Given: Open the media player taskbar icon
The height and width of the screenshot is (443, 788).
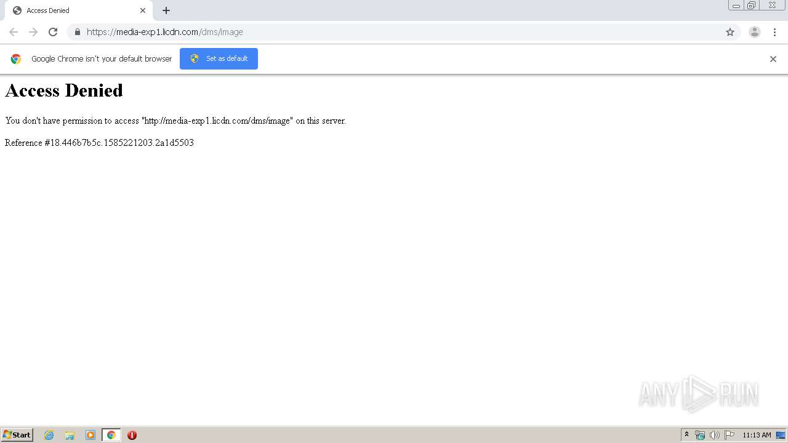Looking at the screenshot, I should [90, 435].
